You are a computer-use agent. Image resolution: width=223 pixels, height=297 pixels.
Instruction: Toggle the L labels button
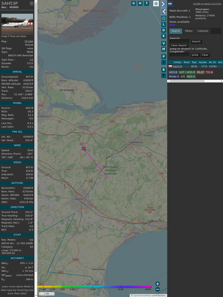click(163, 24)
